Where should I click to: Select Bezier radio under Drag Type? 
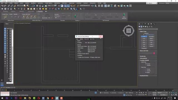(x=146, y=72)
